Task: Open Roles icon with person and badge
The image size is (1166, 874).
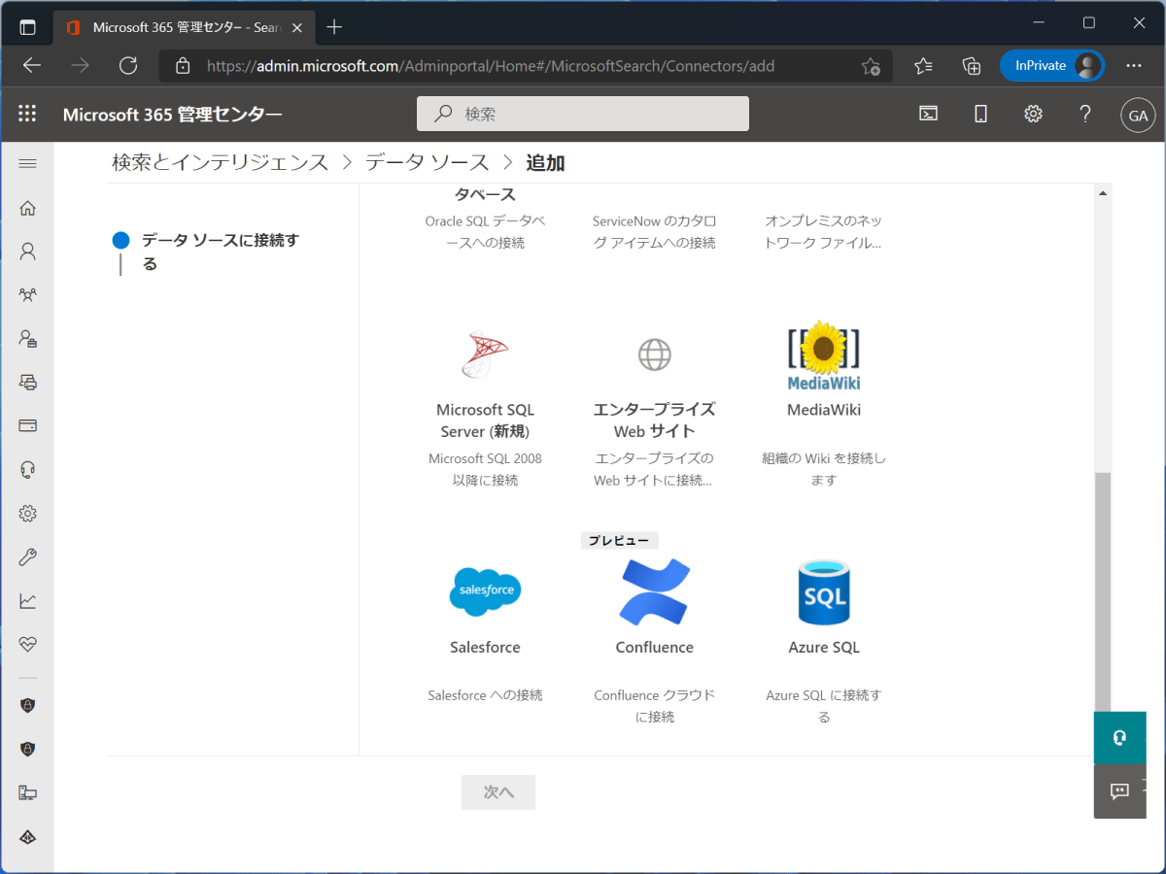Action: point(27,338)
